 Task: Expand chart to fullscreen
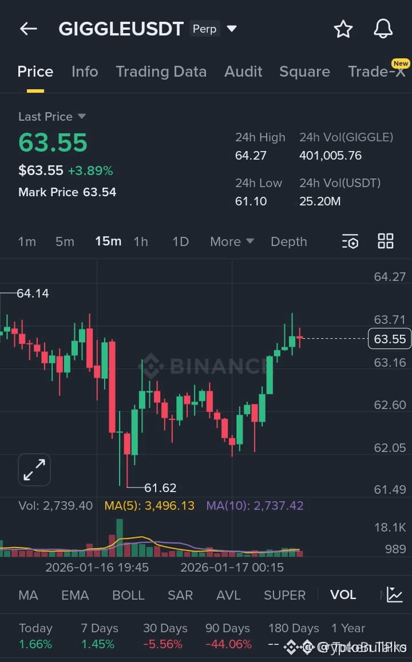tap(34, 470)
